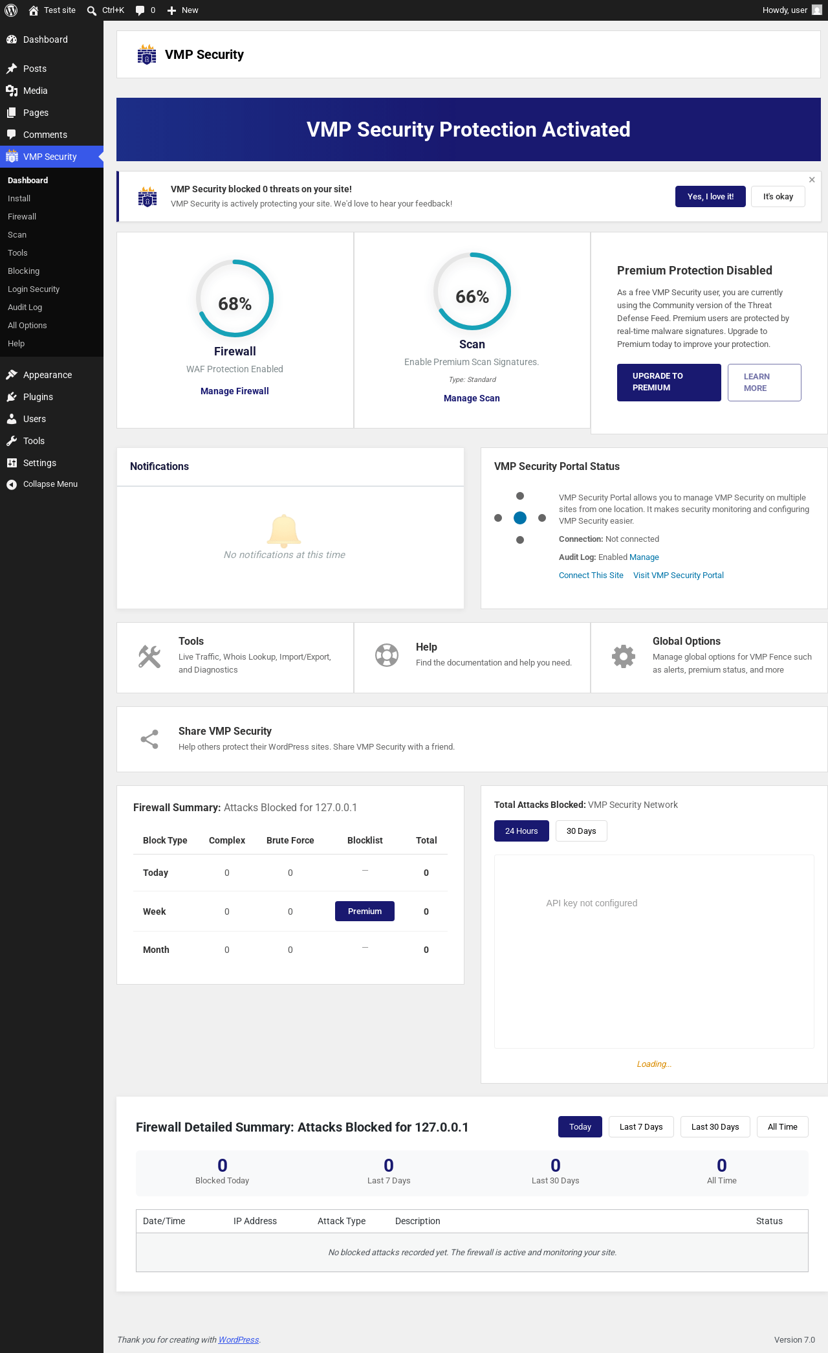
Task: Open the Settings sliders icon
Action: click(x=12, y=463)
